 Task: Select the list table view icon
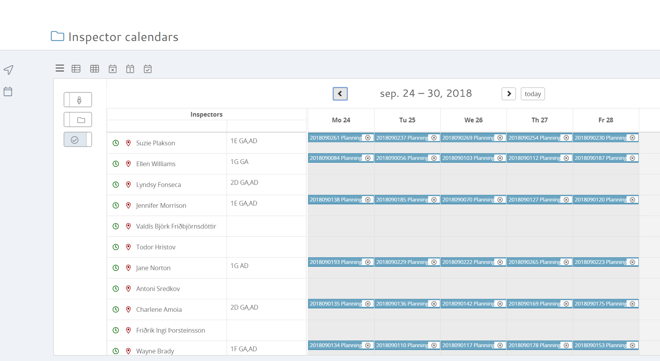click(x=76, y=69)
